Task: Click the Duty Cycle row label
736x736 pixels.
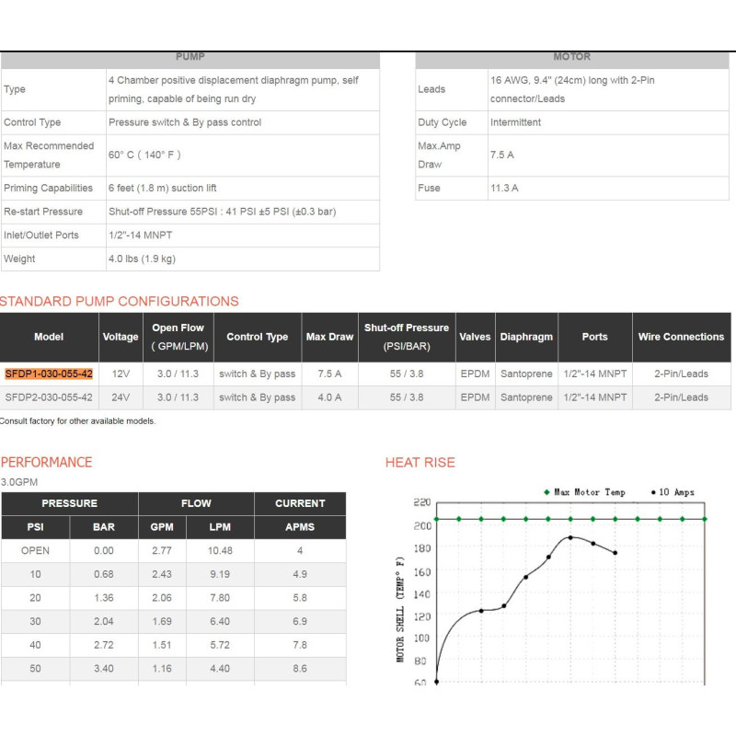Action: tap(442, 122)
